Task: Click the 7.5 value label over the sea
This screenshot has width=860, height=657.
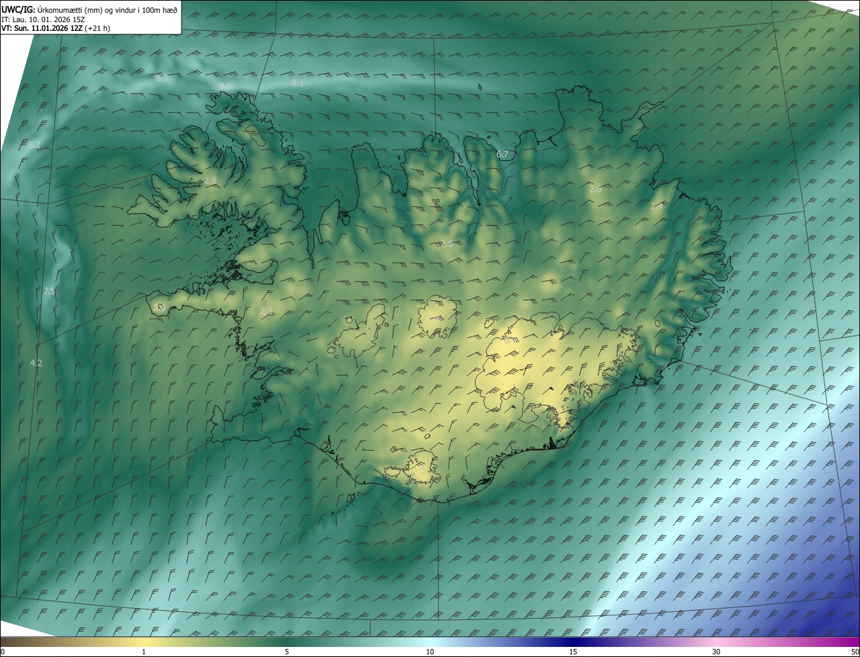Action: click(49, 291)
